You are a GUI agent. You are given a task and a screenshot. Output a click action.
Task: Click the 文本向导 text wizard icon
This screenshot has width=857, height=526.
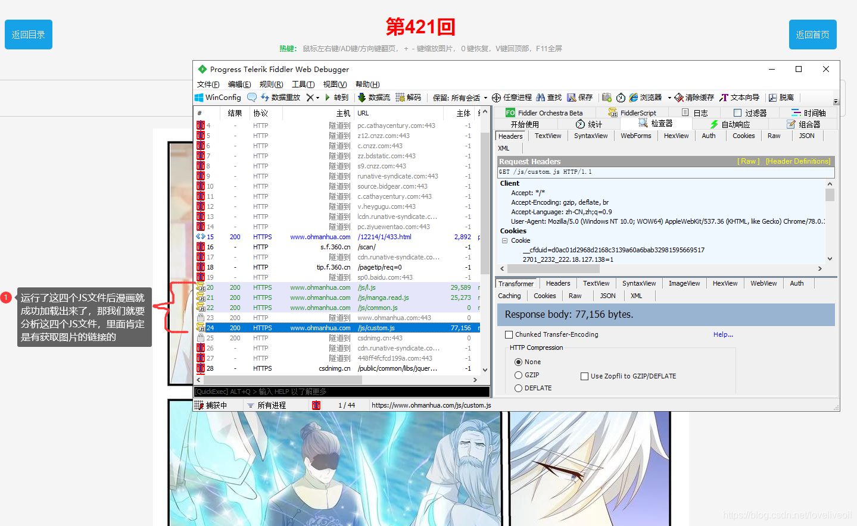point(724,98)
